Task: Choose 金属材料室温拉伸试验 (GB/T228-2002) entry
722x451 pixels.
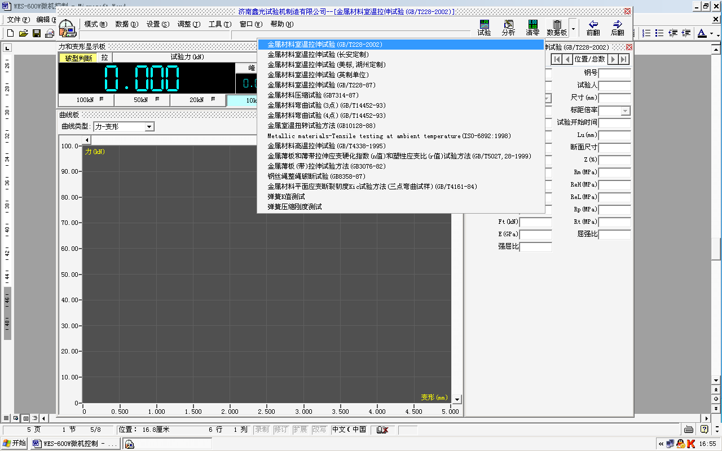Action: (x=400, y=45)
